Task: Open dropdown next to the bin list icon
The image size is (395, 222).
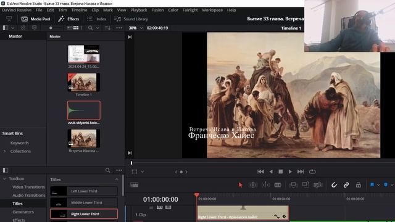Action: click(x=12, y=28)
